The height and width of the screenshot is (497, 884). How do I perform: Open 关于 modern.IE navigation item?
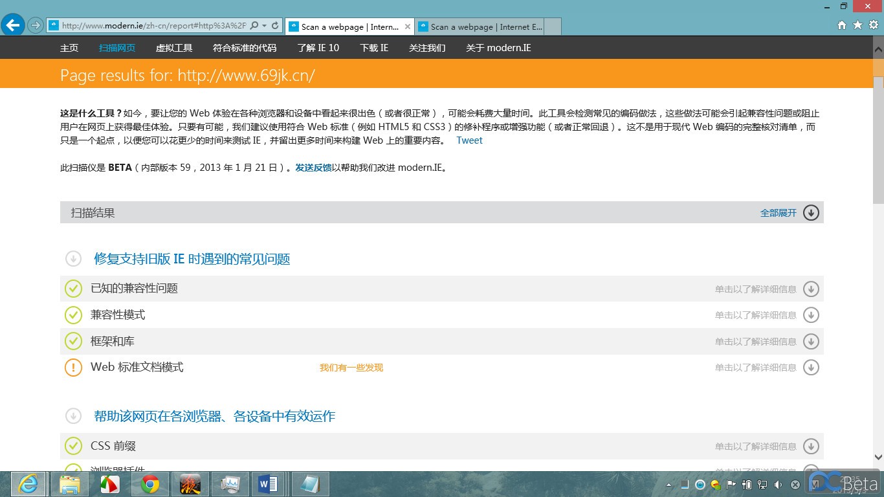point(498,48)
